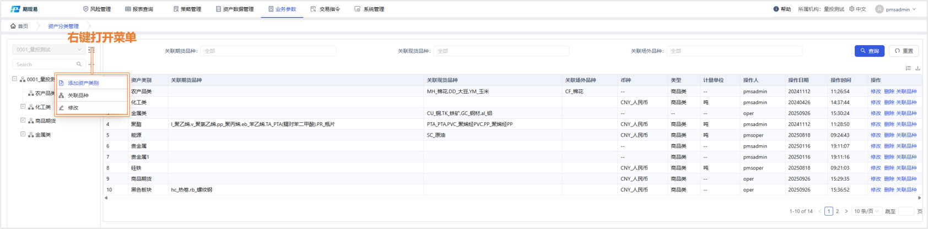Image resolution: width=928 pixels, height=229 pixels.
Task: Open the 风险管理 top menu
Action: pyautogui.click(x=97, y=9)
